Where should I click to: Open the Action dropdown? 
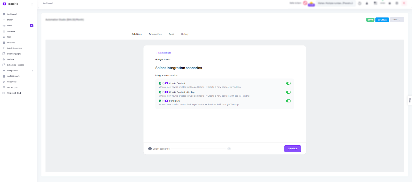coord(397,20)
